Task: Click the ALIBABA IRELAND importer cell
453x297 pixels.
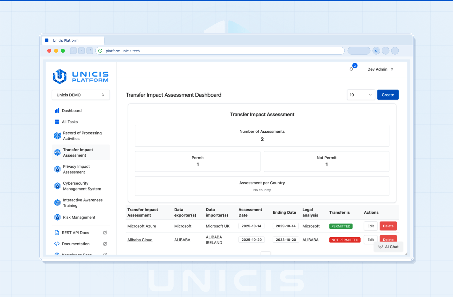Action: click(x=214, y=240)
